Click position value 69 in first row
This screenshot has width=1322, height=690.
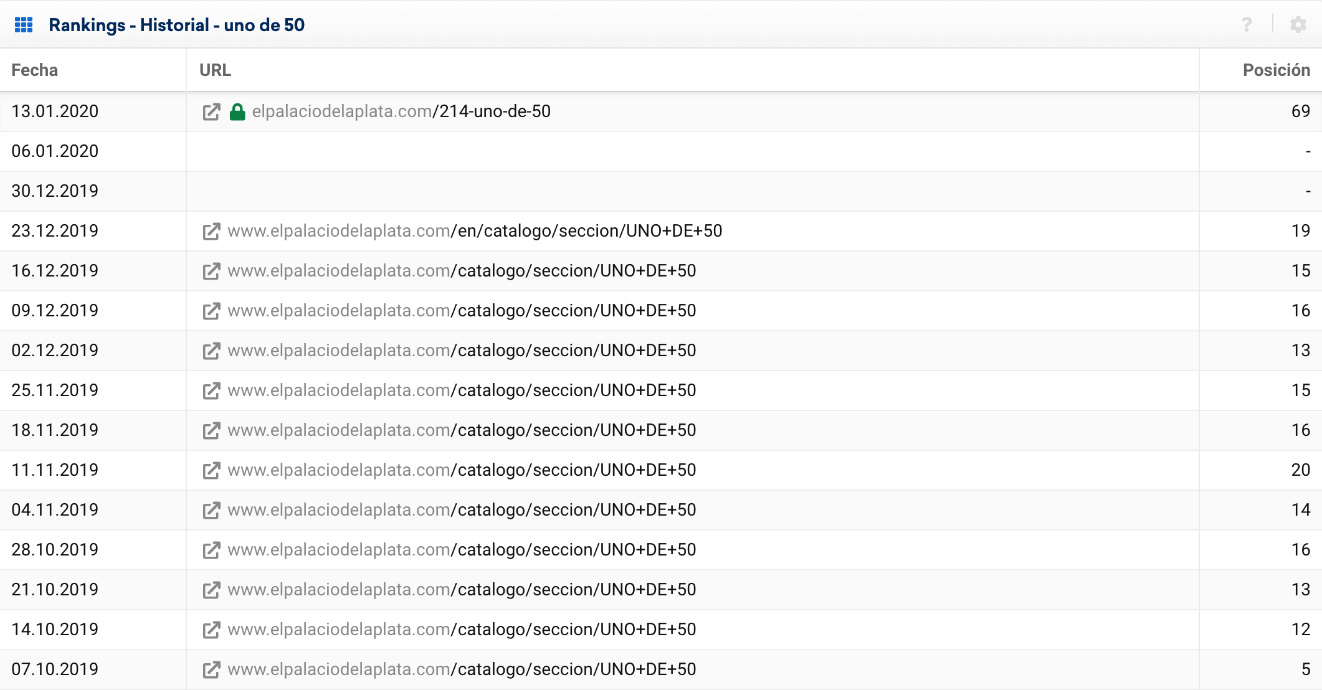coord(1300,111)
